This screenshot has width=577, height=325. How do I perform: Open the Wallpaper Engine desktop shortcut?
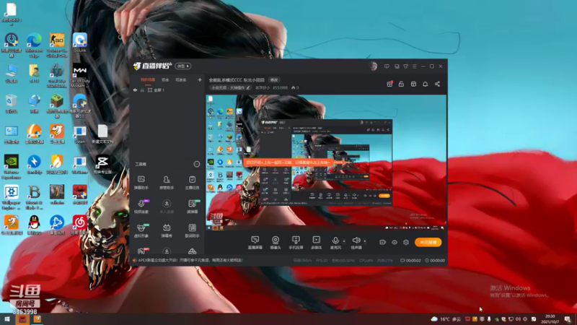click(x=12, y=197)
